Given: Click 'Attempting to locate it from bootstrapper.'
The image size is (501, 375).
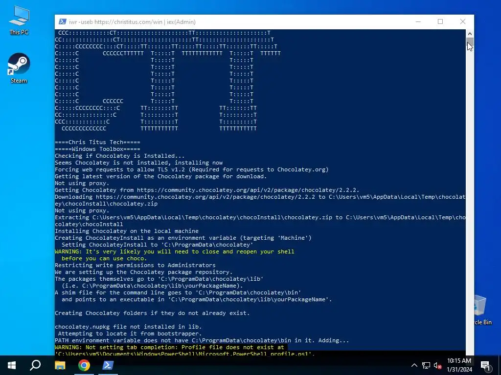Looking at the screenshot, I should (130, 333).
